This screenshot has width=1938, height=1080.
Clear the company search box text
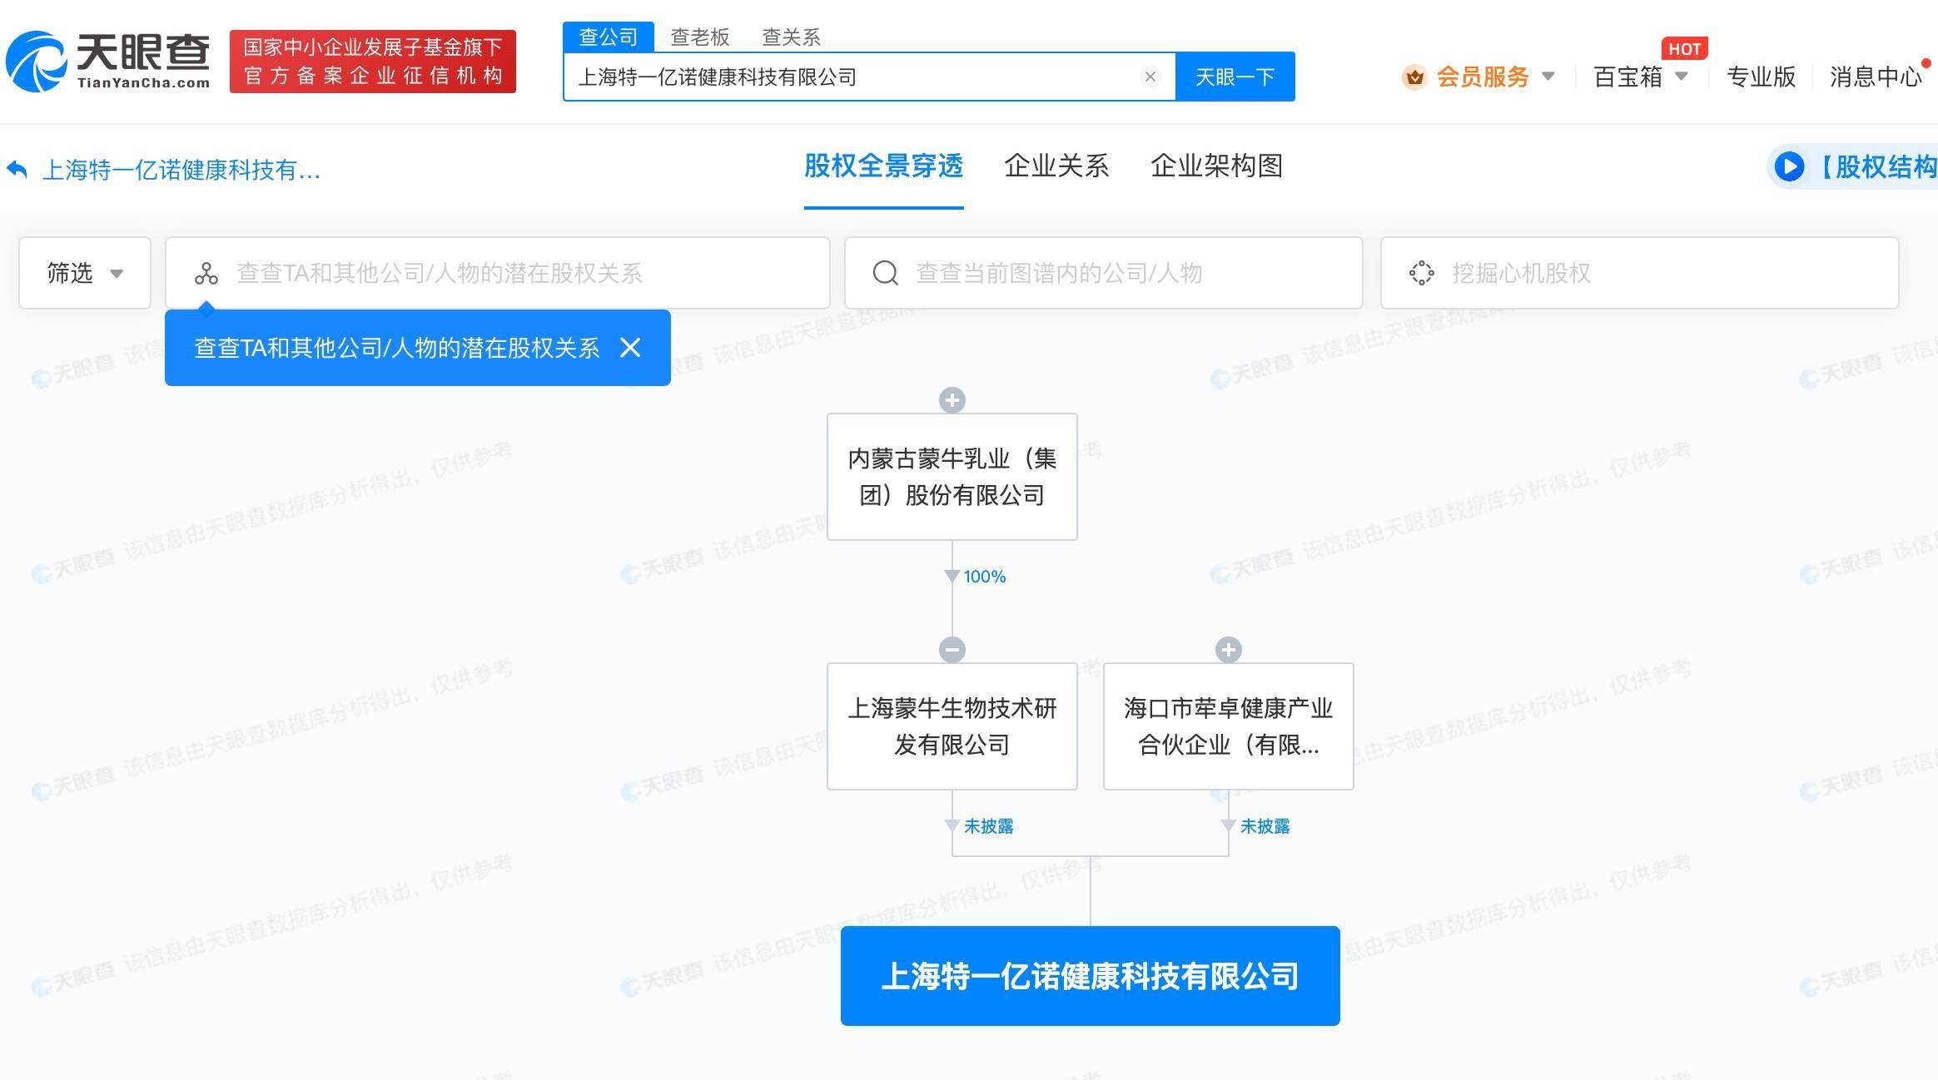(1150, 77)
